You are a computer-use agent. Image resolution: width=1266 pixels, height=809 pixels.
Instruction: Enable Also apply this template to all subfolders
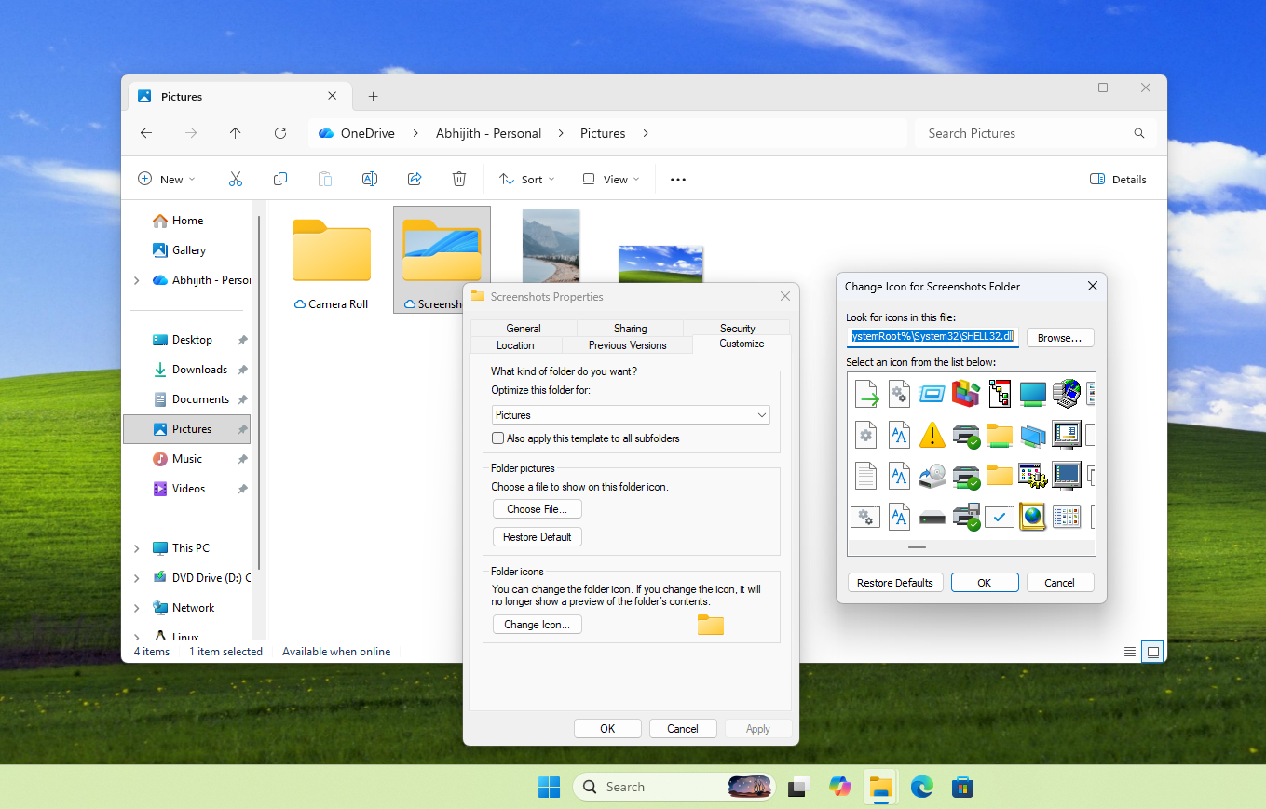pos(497,438)
